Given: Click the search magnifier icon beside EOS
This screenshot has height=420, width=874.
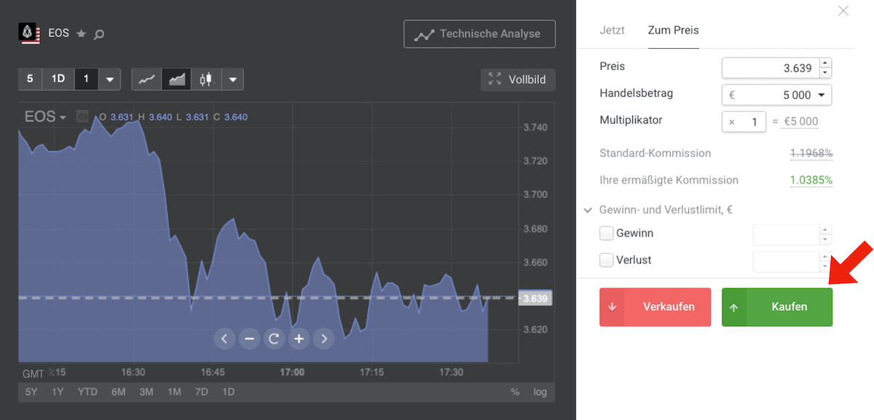Looking at the screenshot, I should click(x=100, y=33).
